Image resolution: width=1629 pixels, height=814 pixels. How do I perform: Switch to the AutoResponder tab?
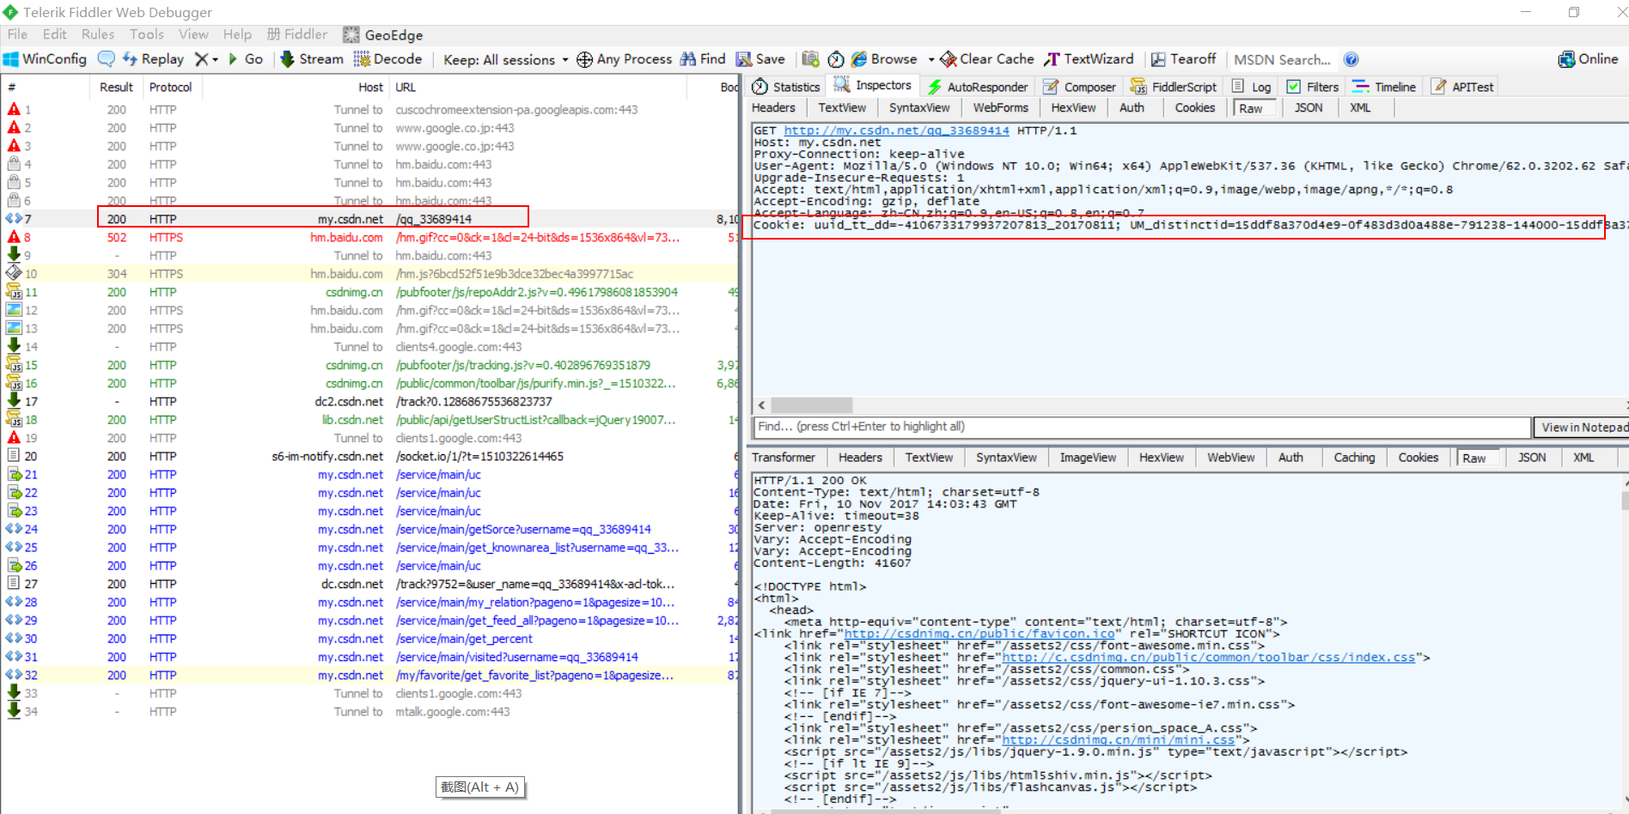point(978,87)
